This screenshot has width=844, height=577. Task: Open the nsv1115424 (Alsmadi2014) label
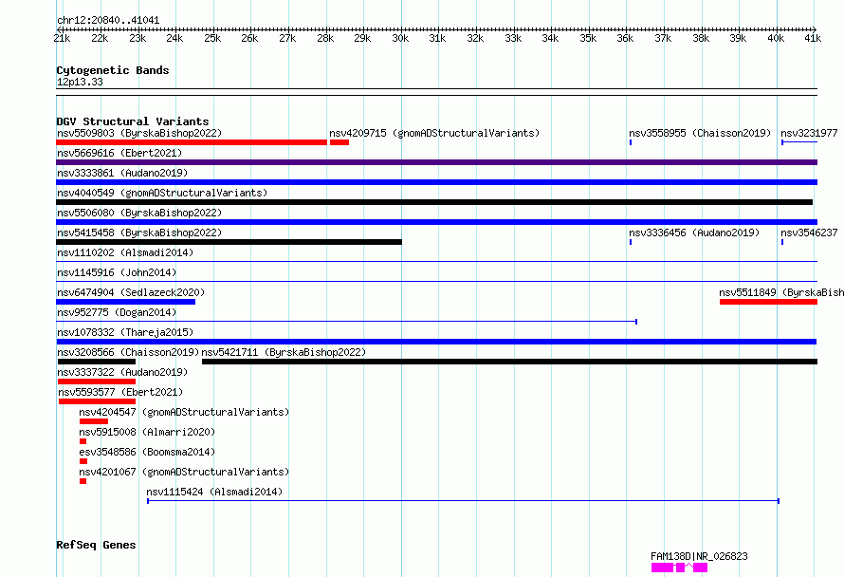click(214, 492)
